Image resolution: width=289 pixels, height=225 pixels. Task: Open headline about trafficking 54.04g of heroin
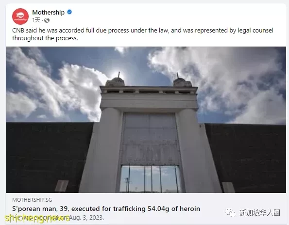(106, 209)
